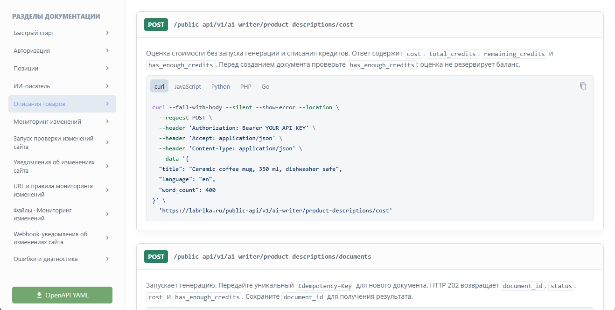The width and height of the screenshot is (615, 310).
Task: Click the inline code Idempotency-Key
Action: pyautogui.click(x=325, y=286)
